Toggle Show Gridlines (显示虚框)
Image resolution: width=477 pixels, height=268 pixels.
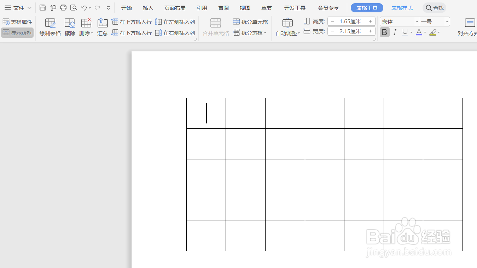tap(17, 33)
